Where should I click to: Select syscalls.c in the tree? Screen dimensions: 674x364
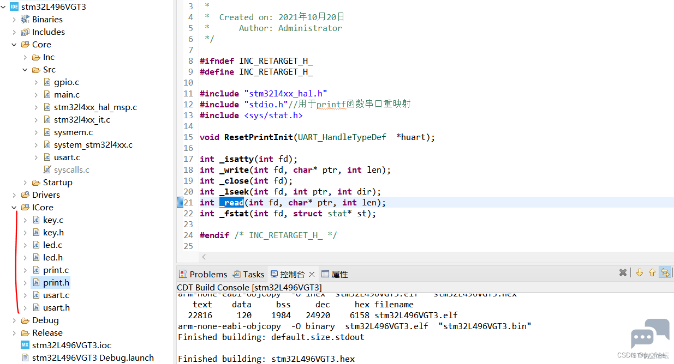pyautogui.click(x=71, y=170)
